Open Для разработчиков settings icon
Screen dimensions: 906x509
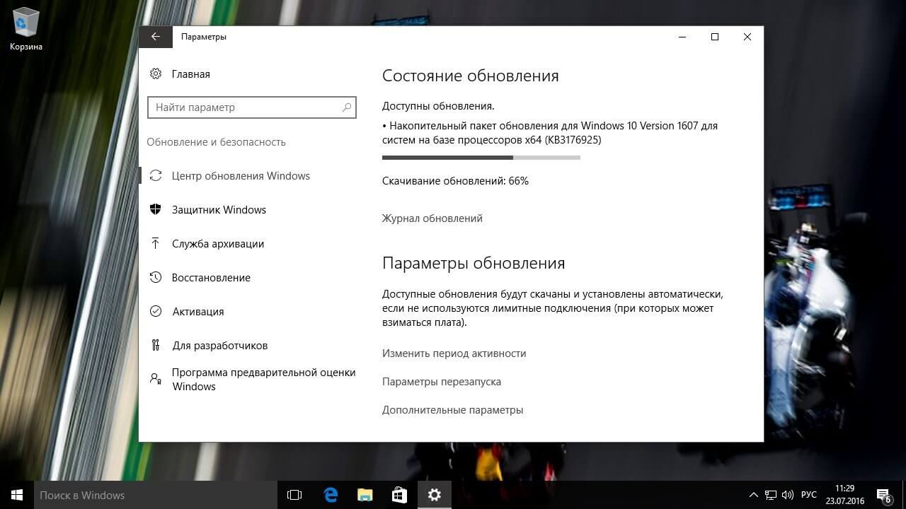(x=156, y=345)
